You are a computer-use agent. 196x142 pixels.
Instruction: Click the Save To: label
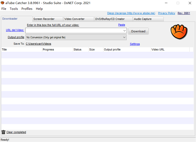(x=19, y=44)
